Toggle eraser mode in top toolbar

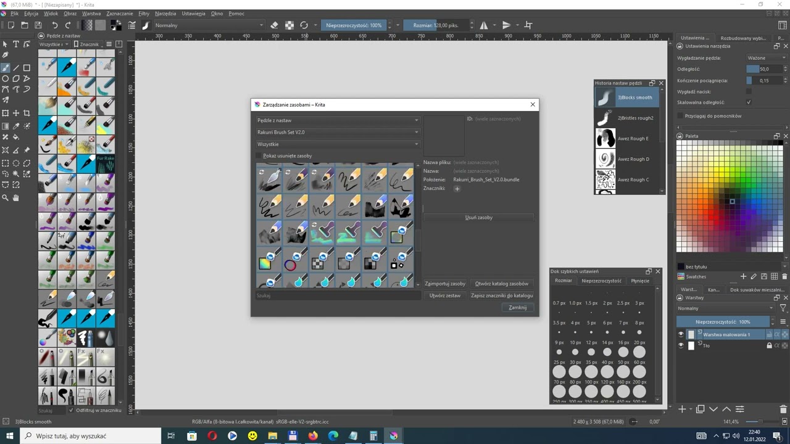275,25
